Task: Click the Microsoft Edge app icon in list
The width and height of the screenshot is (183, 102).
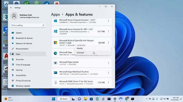Action: click(55, 53)
